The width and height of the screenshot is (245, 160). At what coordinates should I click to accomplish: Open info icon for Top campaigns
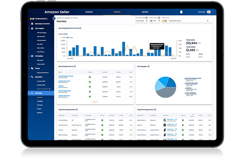pyautogui.click(x=149, y=67)
